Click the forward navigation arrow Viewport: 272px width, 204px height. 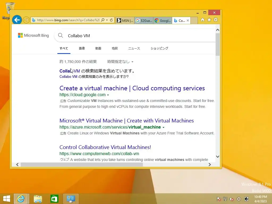coord(26,20)
